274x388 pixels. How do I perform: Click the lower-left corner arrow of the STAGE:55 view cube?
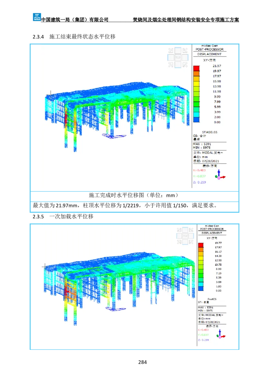(171, 65)
